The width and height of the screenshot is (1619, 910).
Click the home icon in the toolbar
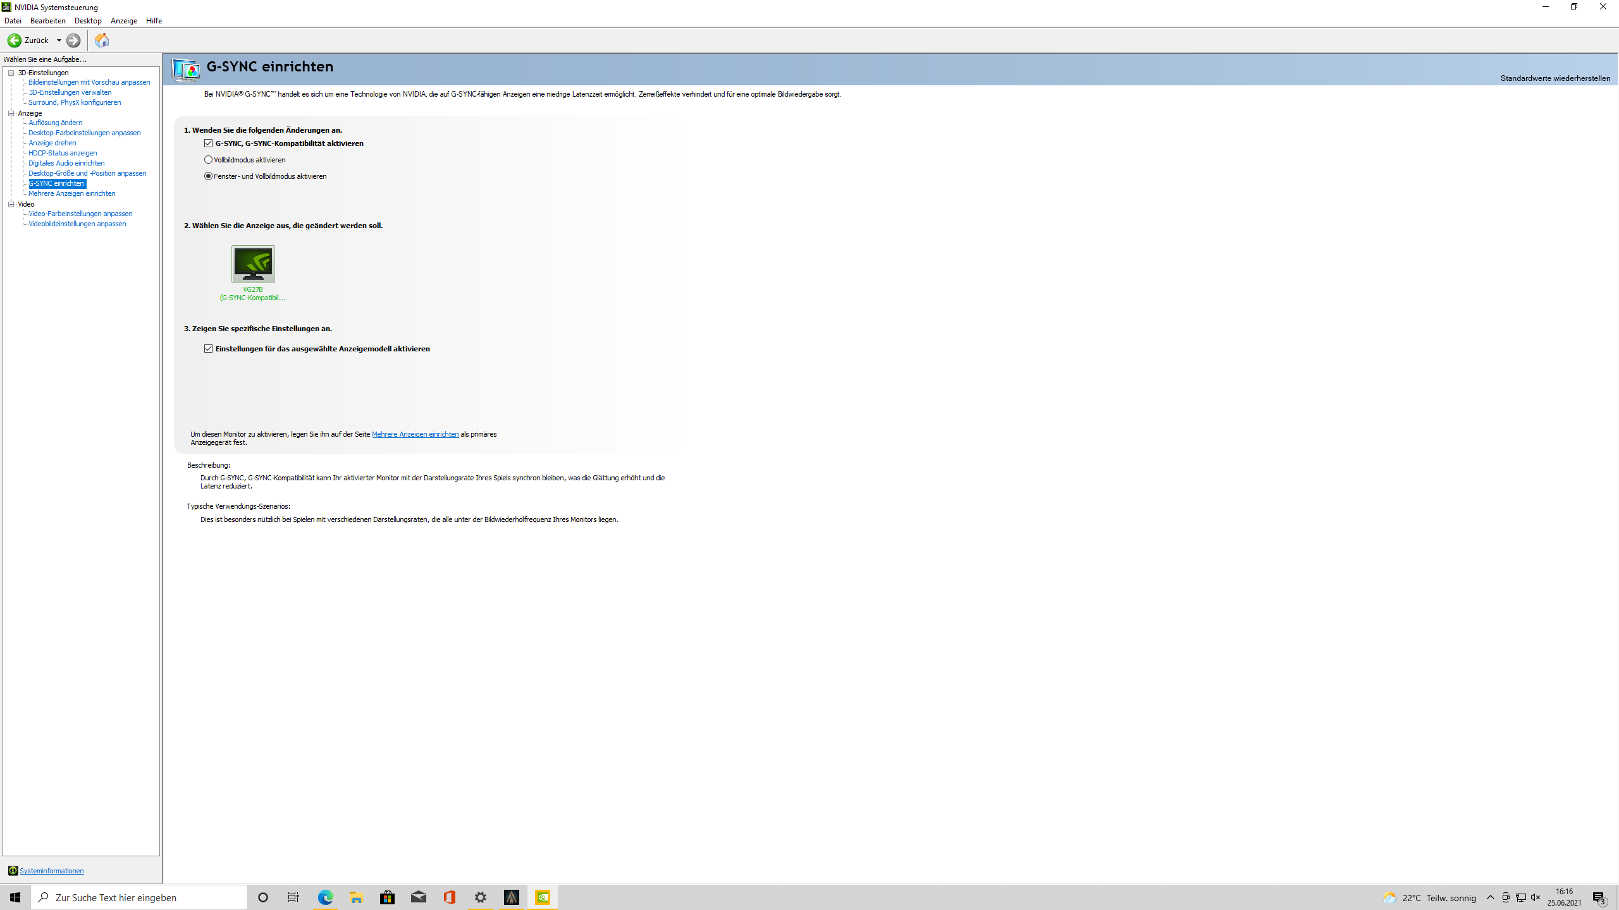tap(102, 40)
